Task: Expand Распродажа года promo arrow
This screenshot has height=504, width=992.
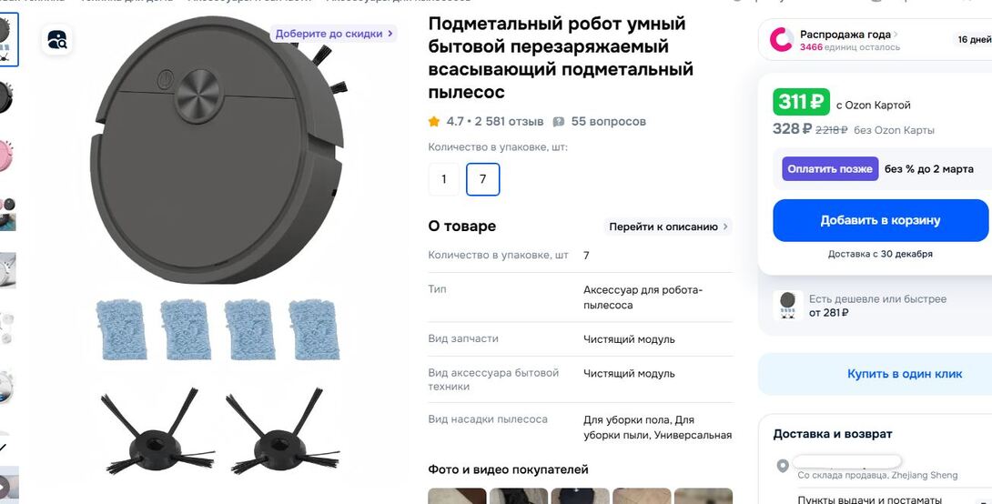Action: tap(896, 35)
